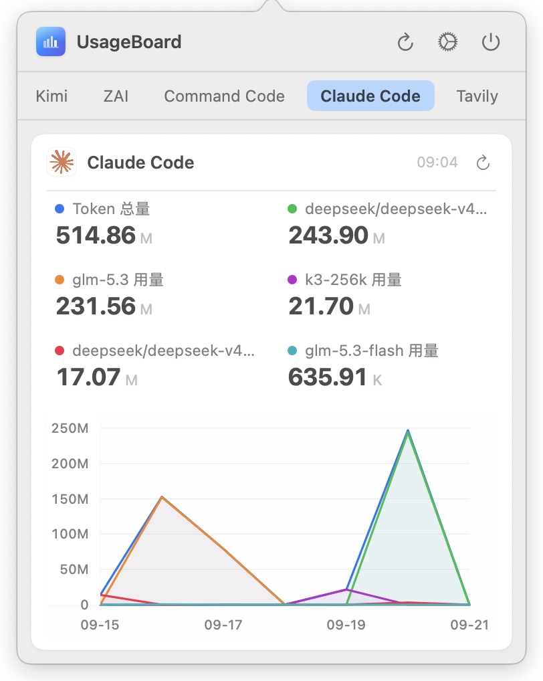Open the Command Code tab
Viewport: 543px width, 681px height.
[x=225, y=96]
